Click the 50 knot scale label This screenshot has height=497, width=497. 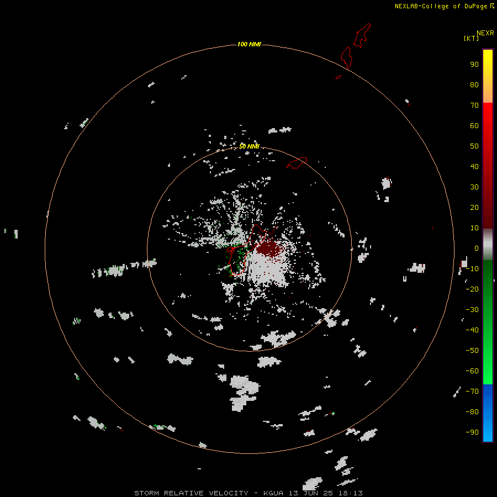coord(474,146)
